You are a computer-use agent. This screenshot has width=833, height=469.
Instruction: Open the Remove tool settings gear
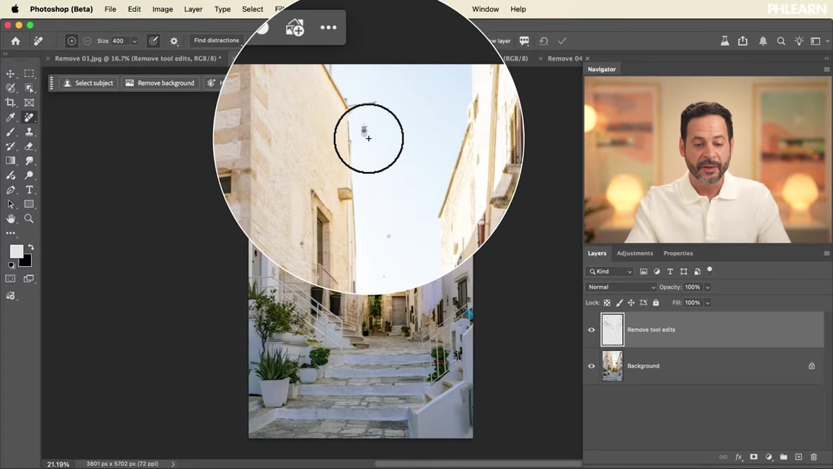coord(174,41)
